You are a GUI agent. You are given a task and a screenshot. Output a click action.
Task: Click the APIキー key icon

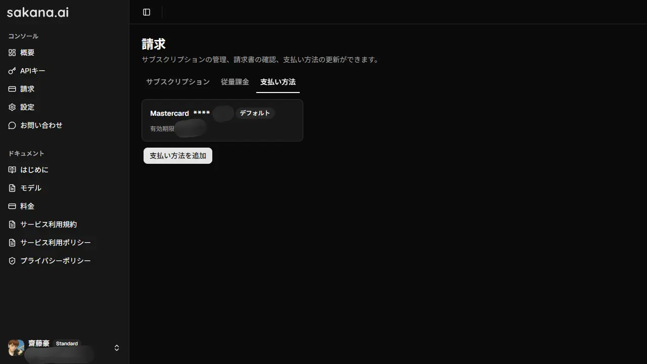12,71
